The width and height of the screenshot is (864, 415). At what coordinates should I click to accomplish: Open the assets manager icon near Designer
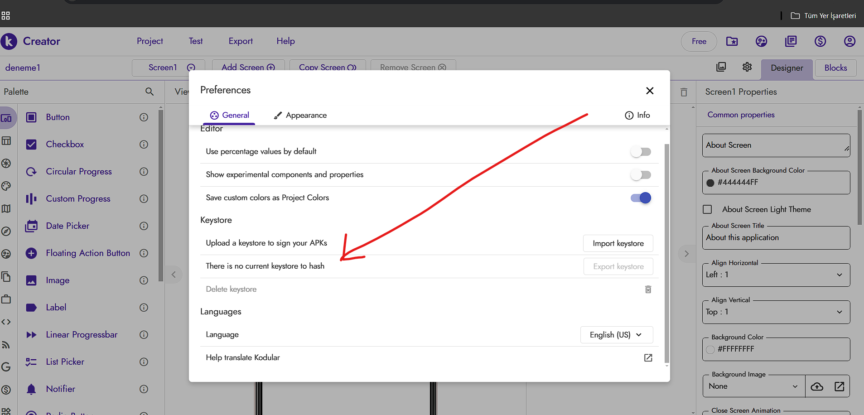[721, 67]
